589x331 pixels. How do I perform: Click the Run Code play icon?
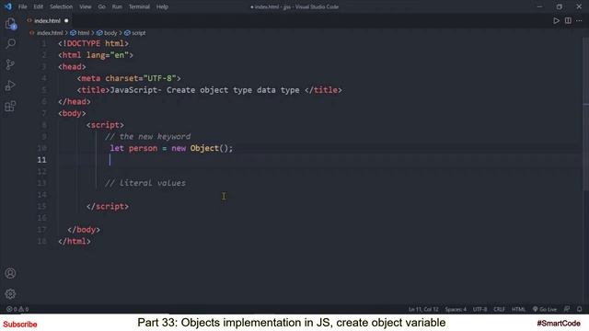point(556,20)
